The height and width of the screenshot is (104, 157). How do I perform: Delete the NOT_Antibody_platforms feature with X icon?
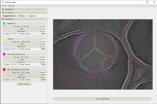point(42,80)
